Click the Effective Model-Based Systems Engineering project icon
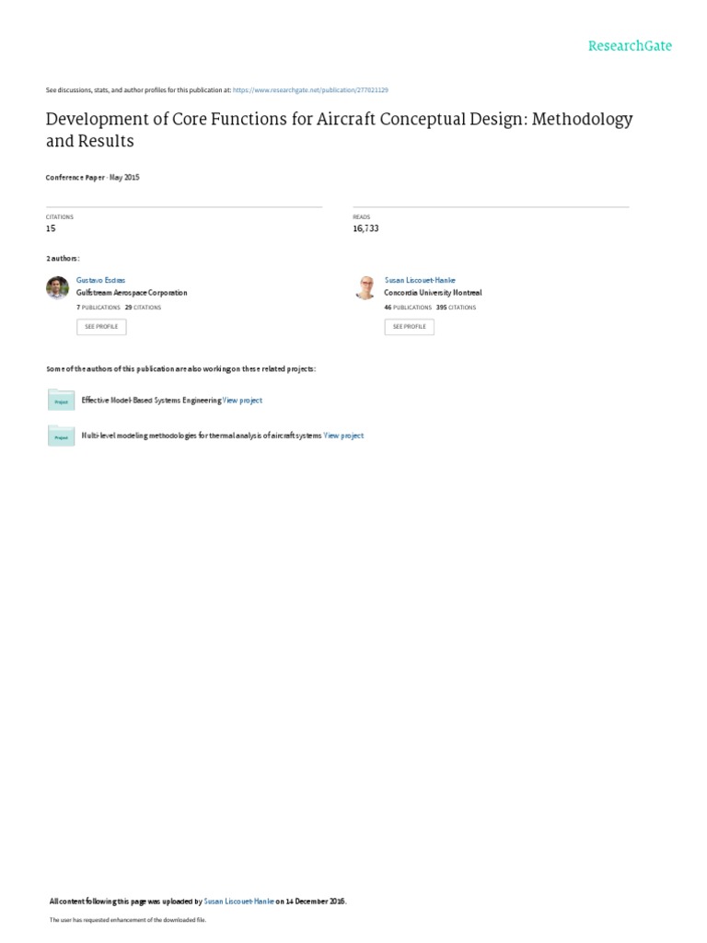 [x=61, y=400]
